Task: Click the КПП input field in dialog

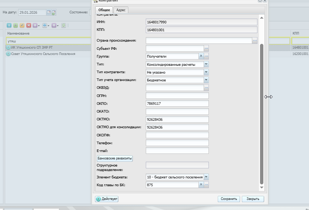Action: pos(201,30)
